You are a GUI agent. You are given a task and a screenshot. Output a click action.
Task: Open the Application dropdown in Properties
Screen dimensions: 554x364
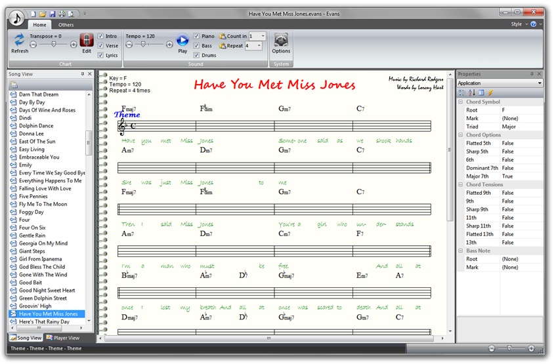pos(540,83)
